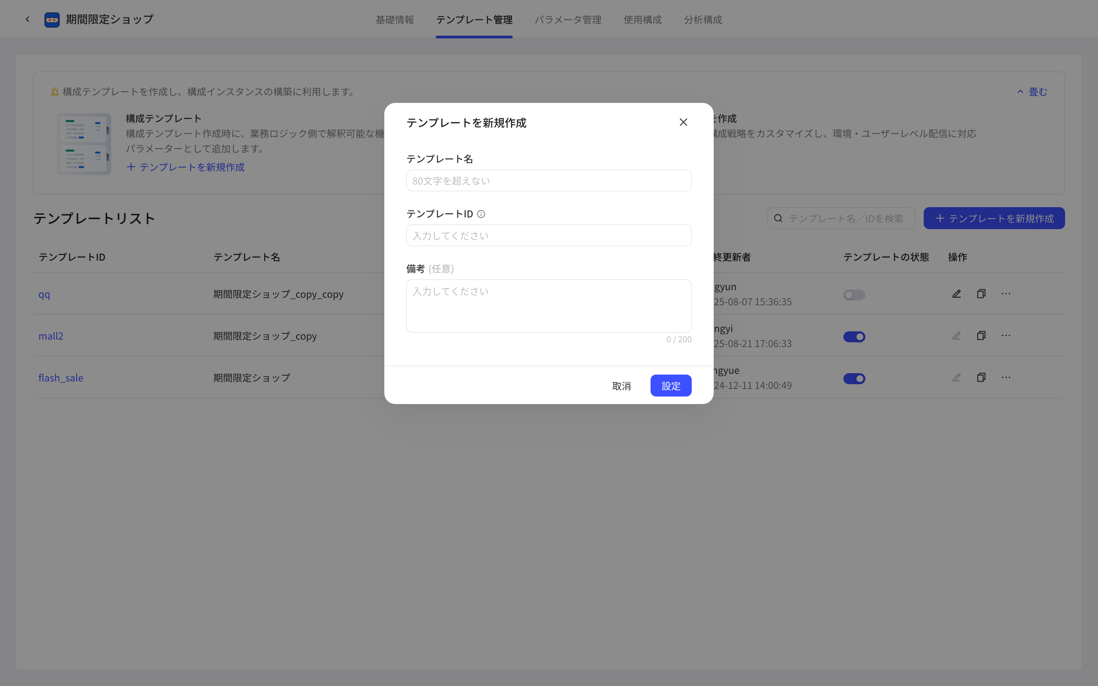This screenshot has width=1098, height=686.
Task: Click blue テンプレートを新規作成 button above the list
Action: (x=994, y=218)
